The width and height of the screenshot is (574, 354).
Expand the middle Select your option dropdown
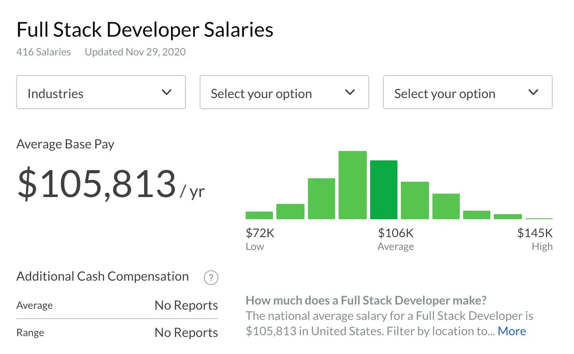pos(284,92)
